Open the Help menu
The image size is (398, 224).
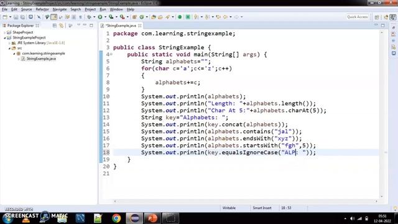[x=131, y=9]
